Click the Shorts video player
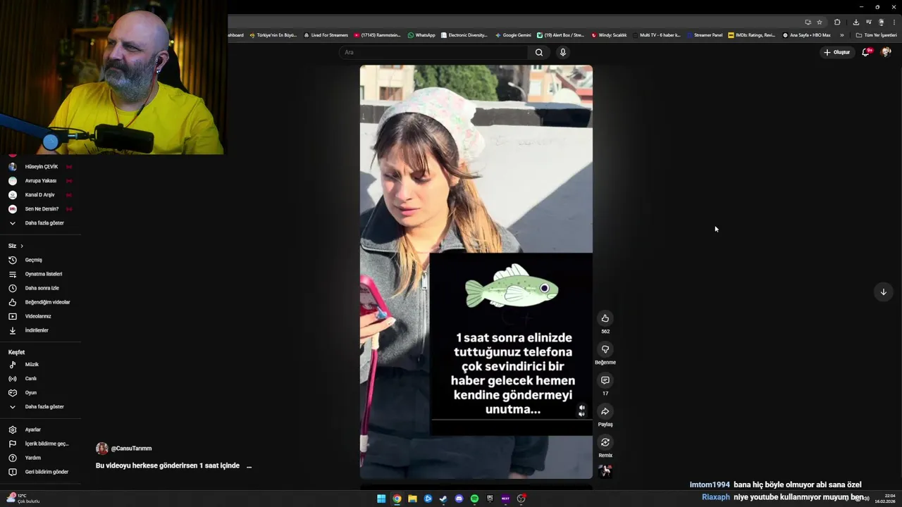Image resolution: width=902 pixels, height=507 pixels. 476,272
